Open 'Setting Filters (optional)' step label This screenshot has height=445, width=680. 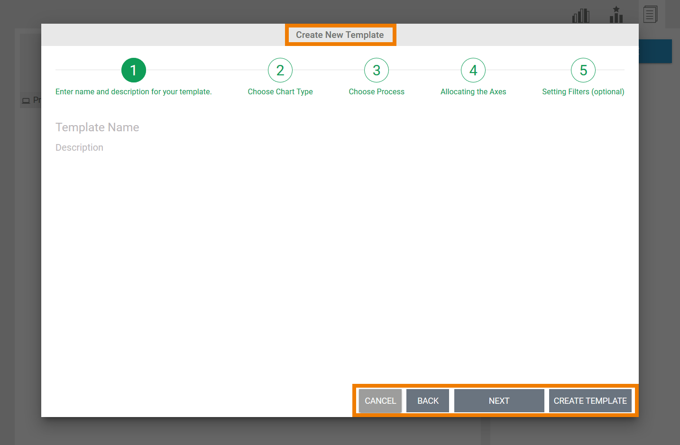click(583, 92)
